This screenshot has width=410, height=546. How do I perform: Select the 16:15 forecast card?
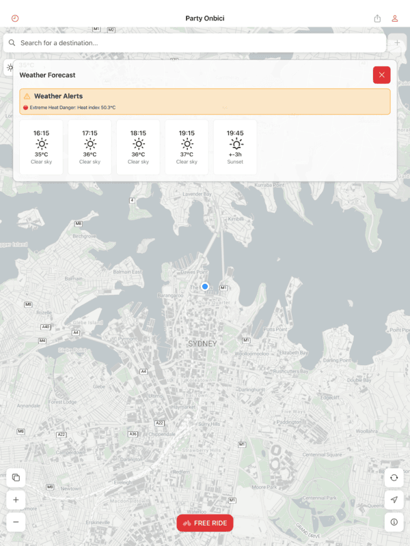pos(42,147)
